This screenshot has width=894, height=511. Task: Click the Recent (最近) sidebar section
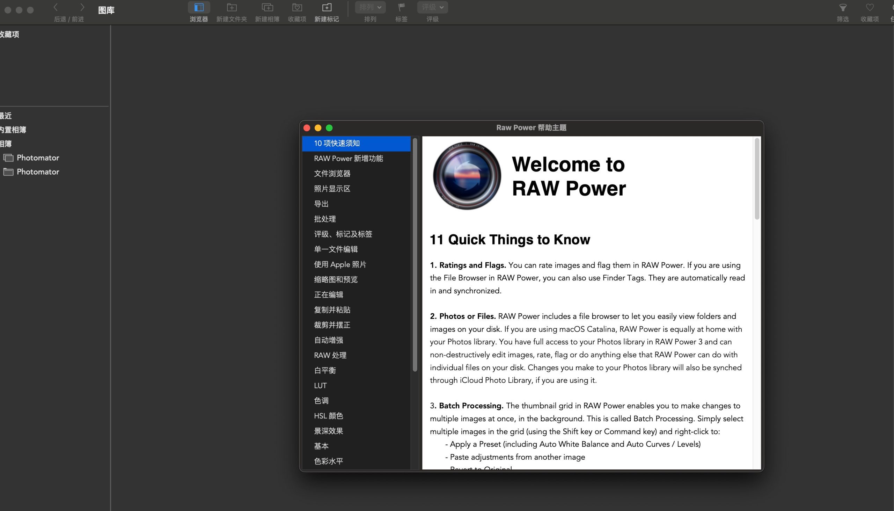[x=6, y=116]
